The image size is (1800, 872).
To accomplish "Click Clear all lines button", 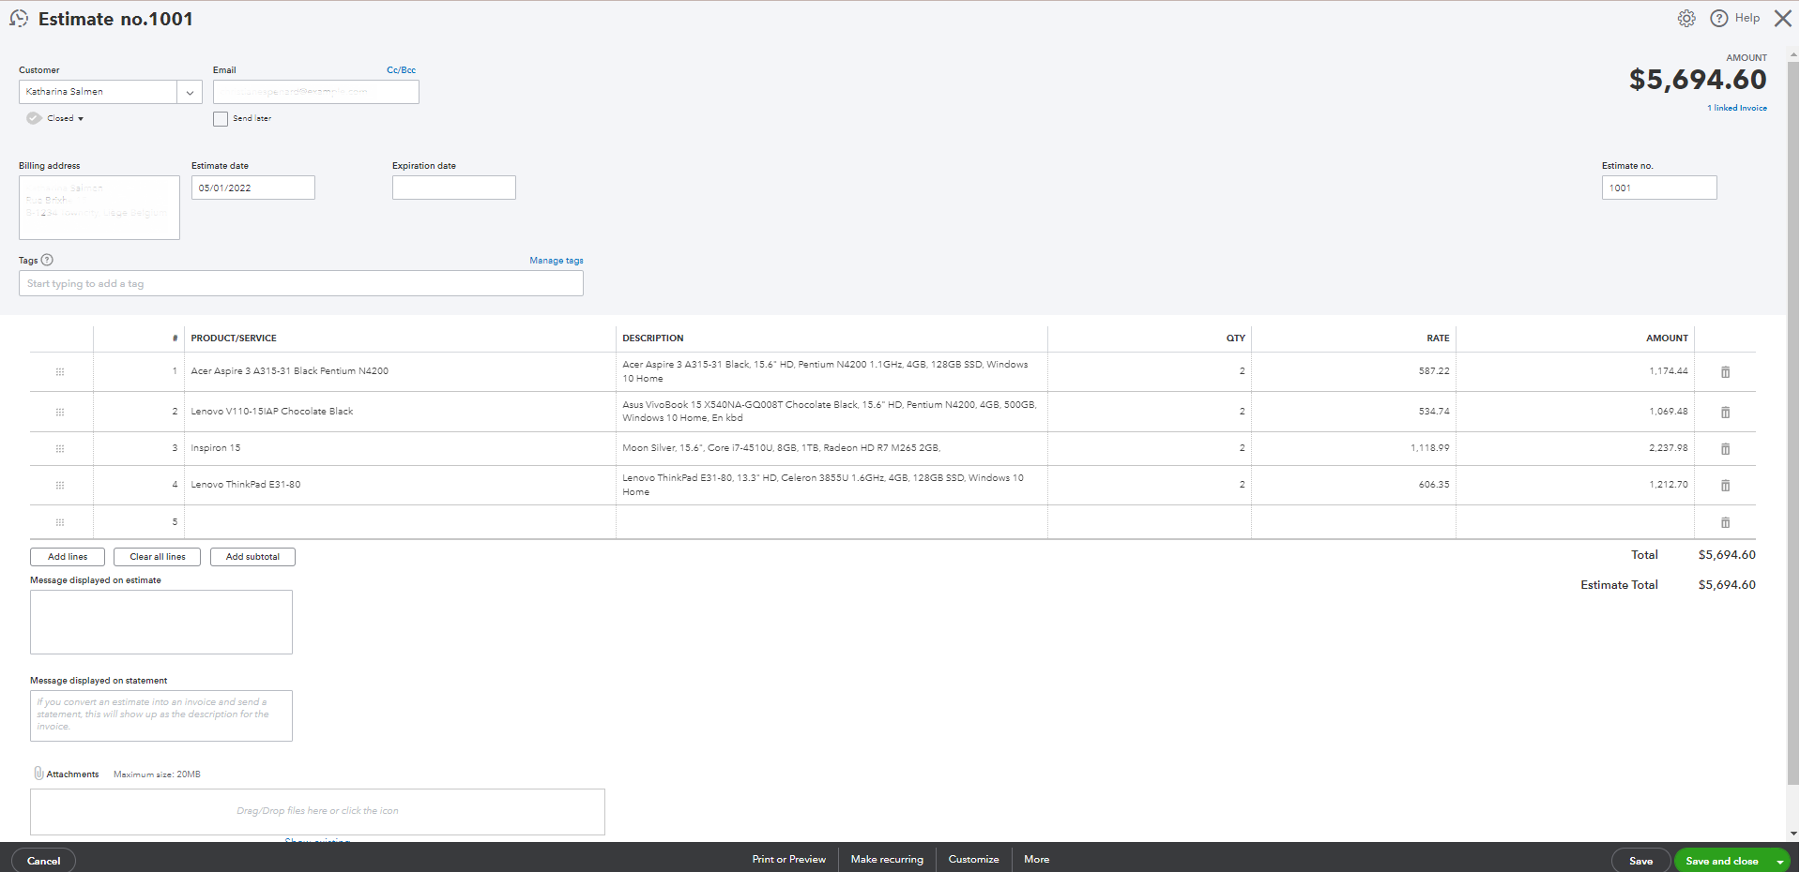I will (x=158, y=557).
